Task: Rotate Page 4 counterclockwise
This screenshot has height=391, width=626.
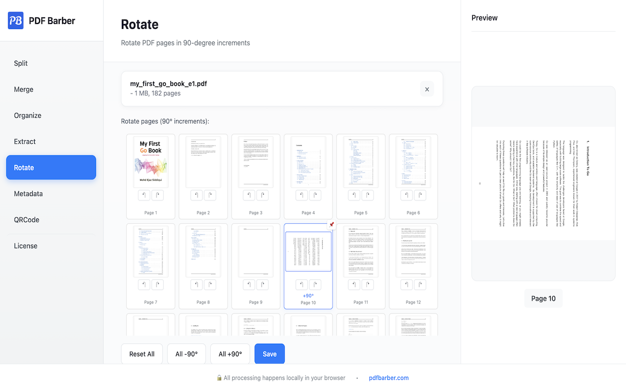Action: click(302, 195)
